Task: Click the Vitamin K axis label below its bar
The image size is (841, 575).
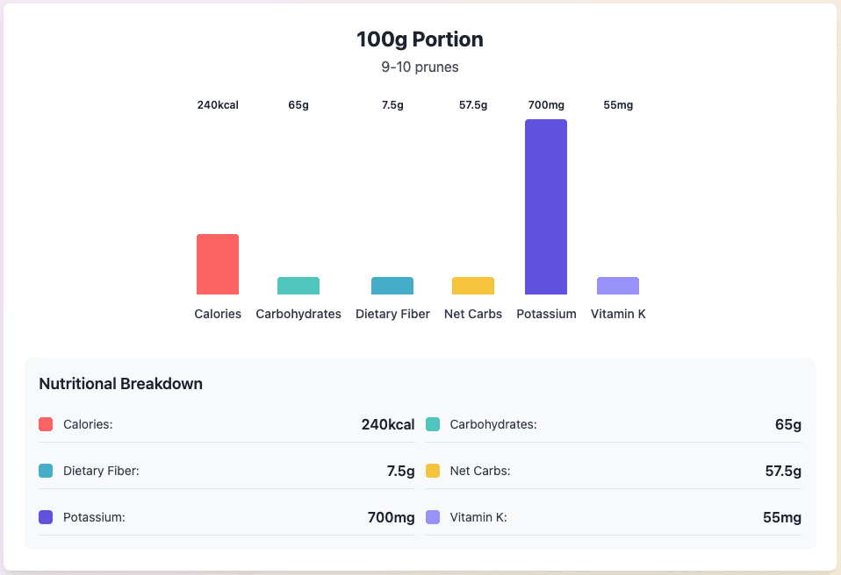Action: click(x=618, y=314)
